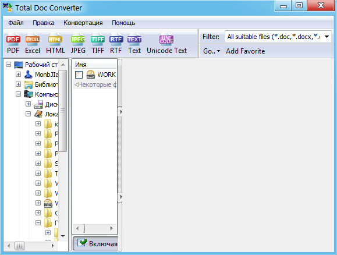Click the folder tree scroll down arrow
This screenshot has height=255, width=337.
[x=63, y=236]
